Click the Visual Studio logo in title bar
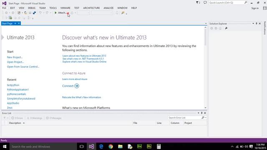This screenshot has width=267, height=150. point(4,3)
